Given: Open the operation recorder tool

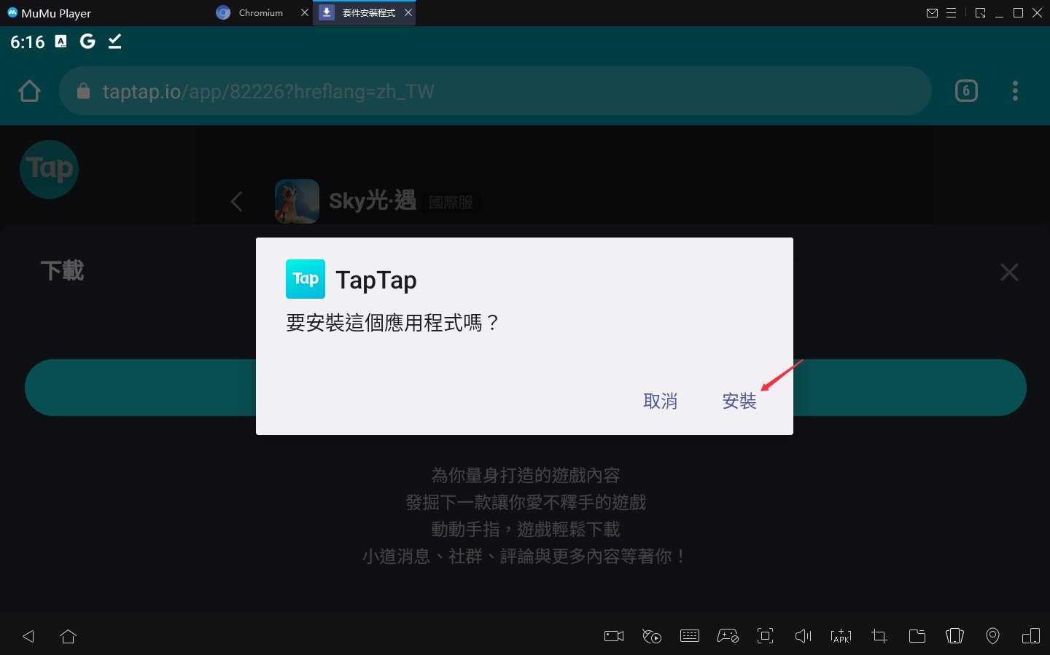Looking at the screenshot, I should [x=652, y=636].
